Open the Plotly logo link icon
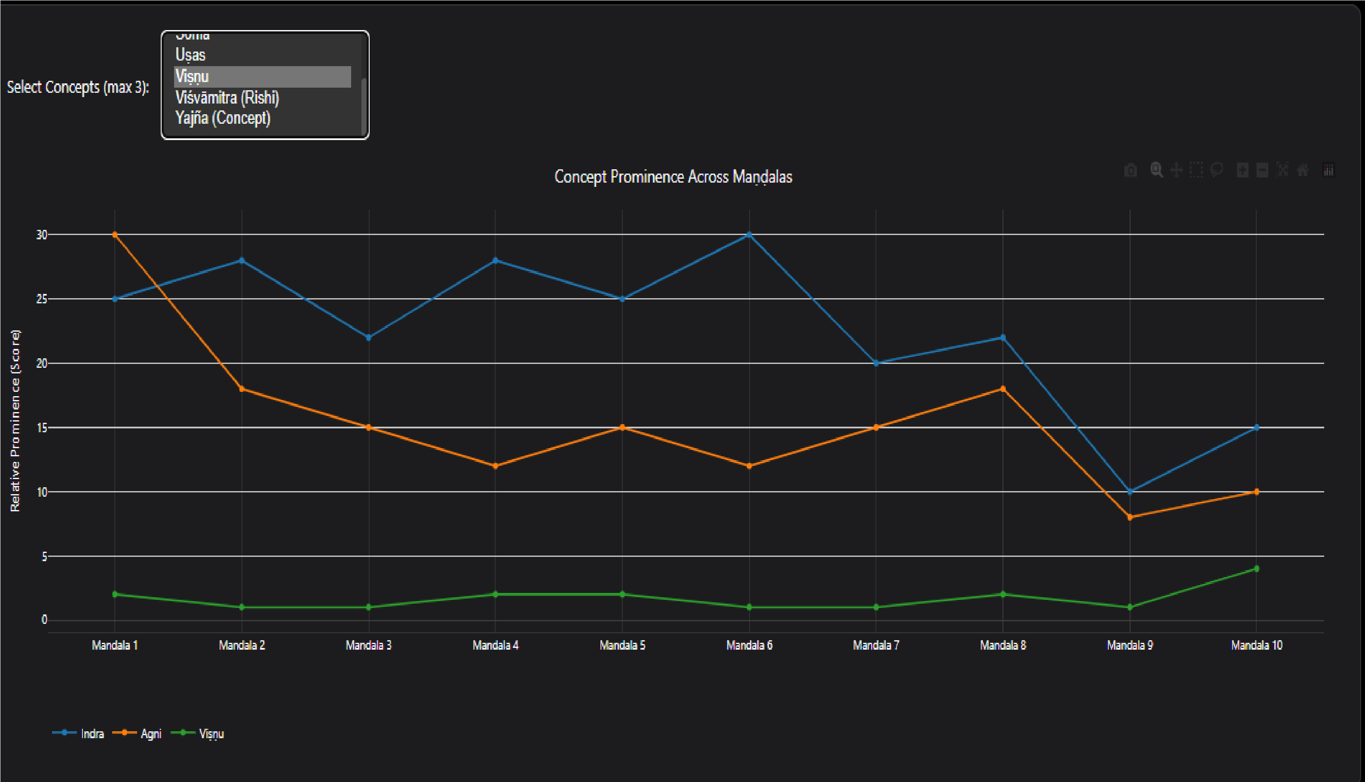The image size is (1365, 782). tap(1328, 170)
